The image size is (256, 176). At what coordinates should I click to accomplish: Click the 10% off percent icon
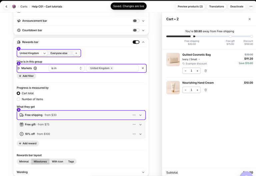point(22,134)
